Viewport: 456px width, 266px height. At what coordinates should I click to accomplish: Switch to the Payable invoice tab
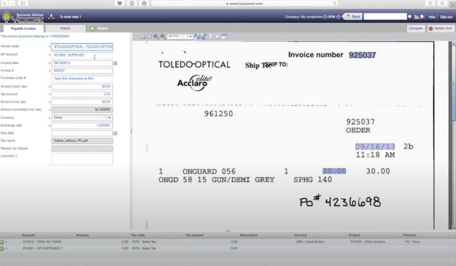tap(23, 28)
